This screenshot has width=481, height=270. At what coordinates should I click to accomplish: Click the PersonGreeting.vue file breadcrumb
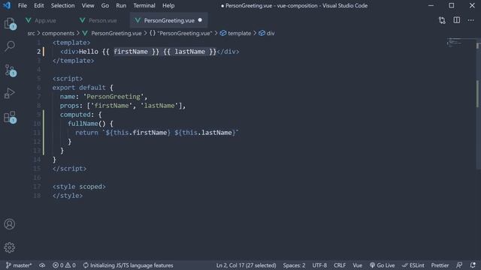(x=112, y=33)
